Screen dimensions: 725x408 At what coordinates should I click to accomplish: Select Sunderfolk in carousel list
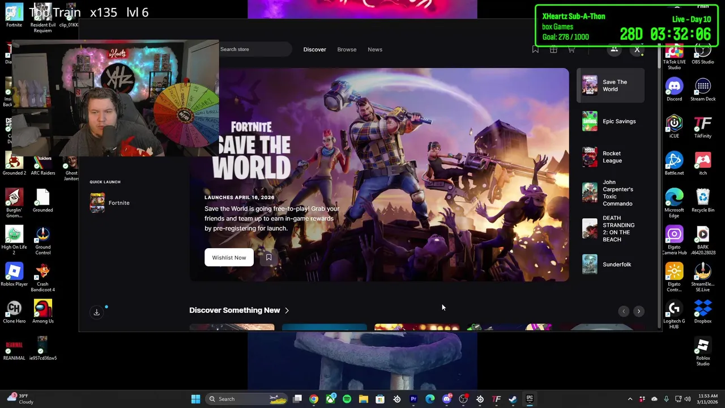tap(611, 265)
